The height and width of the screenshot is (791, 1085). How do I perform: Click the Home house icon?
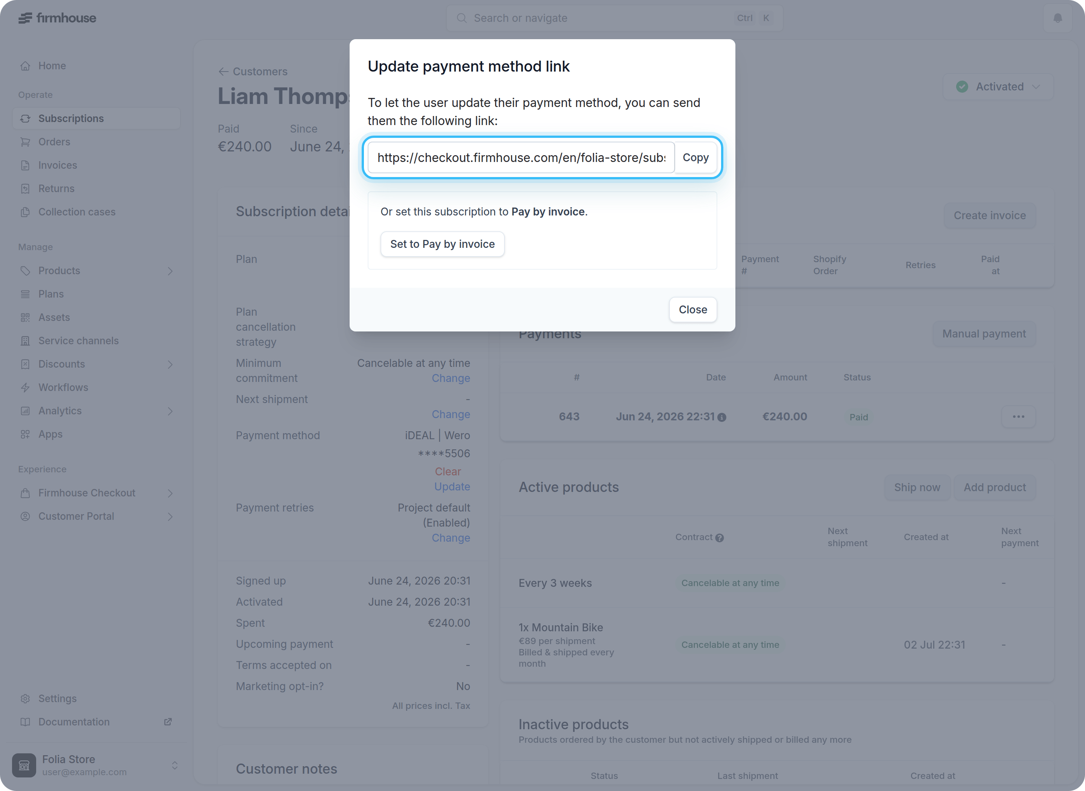[25, 66]
